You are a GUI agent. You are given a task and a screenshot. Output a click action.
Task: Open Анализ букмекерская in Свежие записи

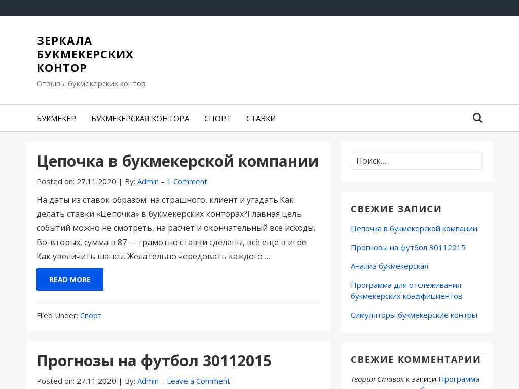click(389, 266)
